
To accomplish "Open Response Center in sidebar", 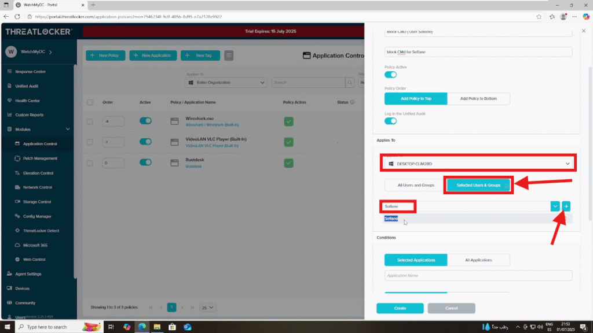I will pyautogui.click(x=30, y=71).
